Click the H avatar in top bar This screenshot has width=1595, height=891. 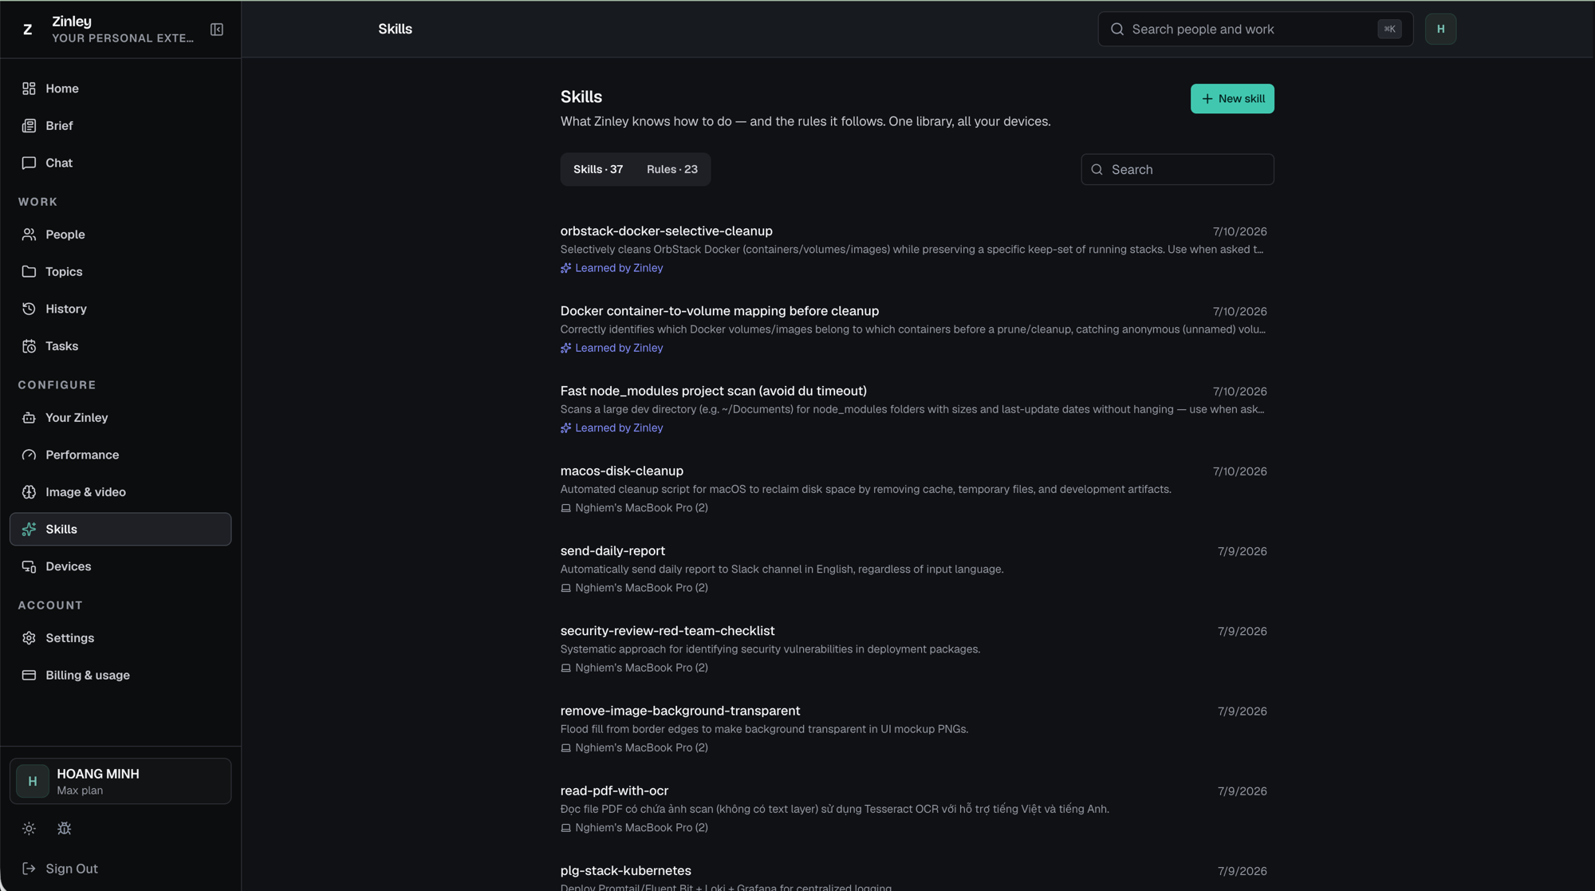(1440, 30)
